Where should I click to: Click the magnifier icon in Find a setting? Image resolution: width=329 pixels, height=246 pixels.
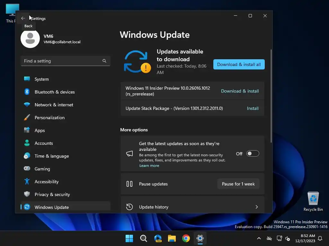pyautogui.click(x=104, y=61)
